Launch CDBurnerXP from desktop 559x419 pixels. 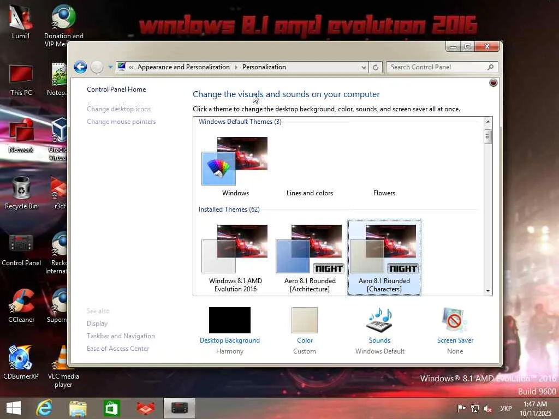(21, 362)
